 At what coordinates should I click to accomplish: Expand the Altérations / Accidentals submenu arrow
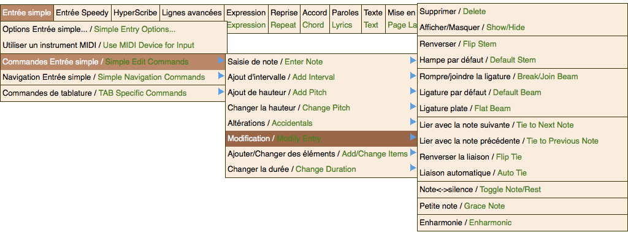point(413,122)
